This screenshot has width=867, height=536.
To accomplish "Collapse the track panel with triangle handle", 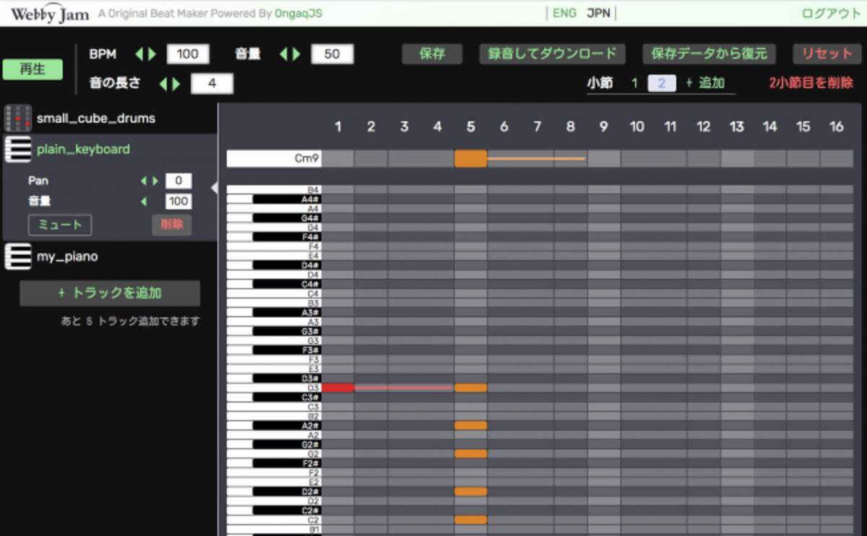I will [x=214, y=188].
